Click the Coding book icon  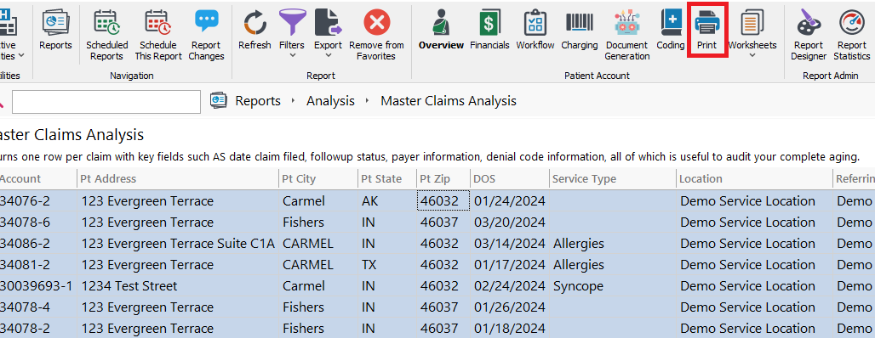(x=671, y=22)
